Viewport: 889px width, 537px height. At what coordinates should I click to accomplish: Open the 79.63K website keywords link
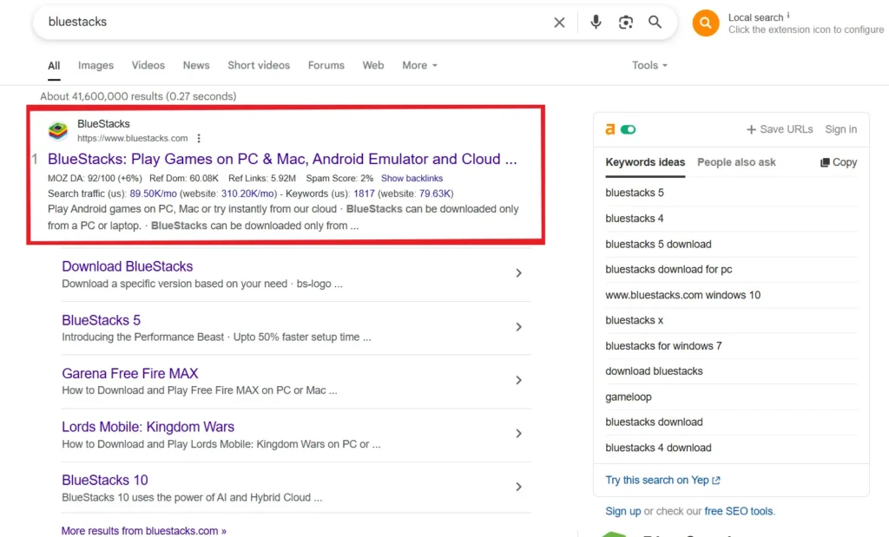434,193
